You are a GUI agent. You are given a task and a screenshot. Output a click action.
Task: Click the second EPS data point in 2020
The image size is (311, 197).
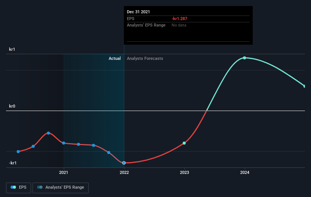click(33, 146)
